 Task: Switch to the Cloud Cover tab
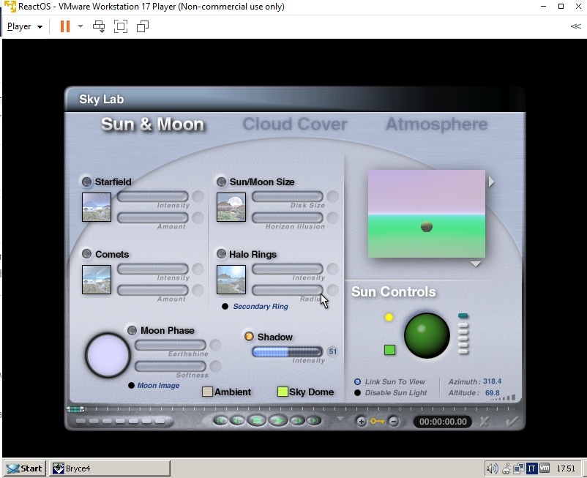click(x=295, y=124)
